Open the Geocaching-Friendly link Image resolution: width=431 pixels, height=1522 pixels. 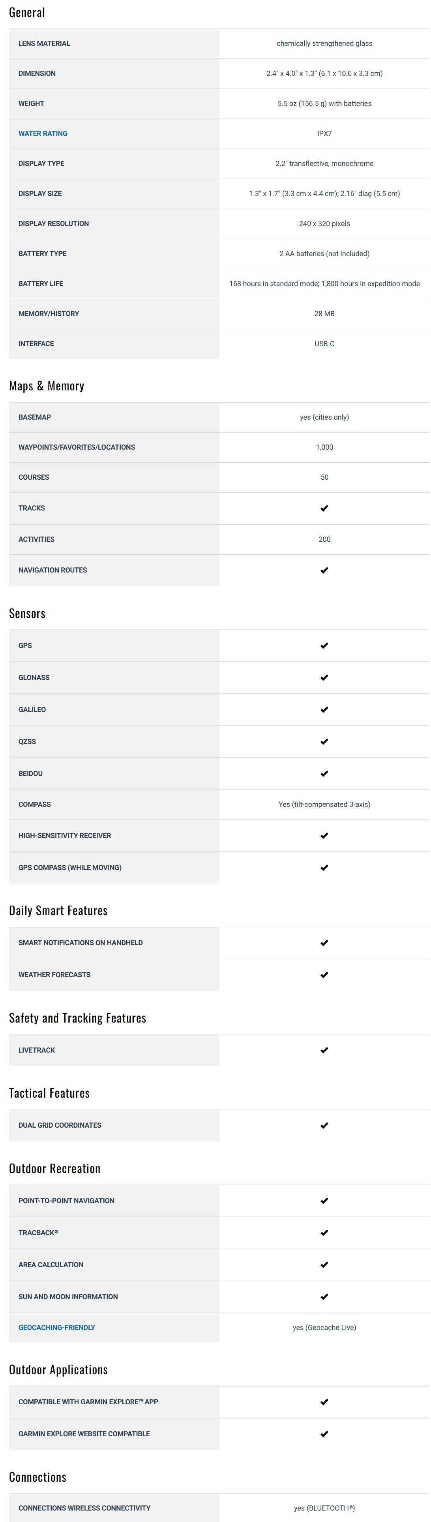[57, 1328]
